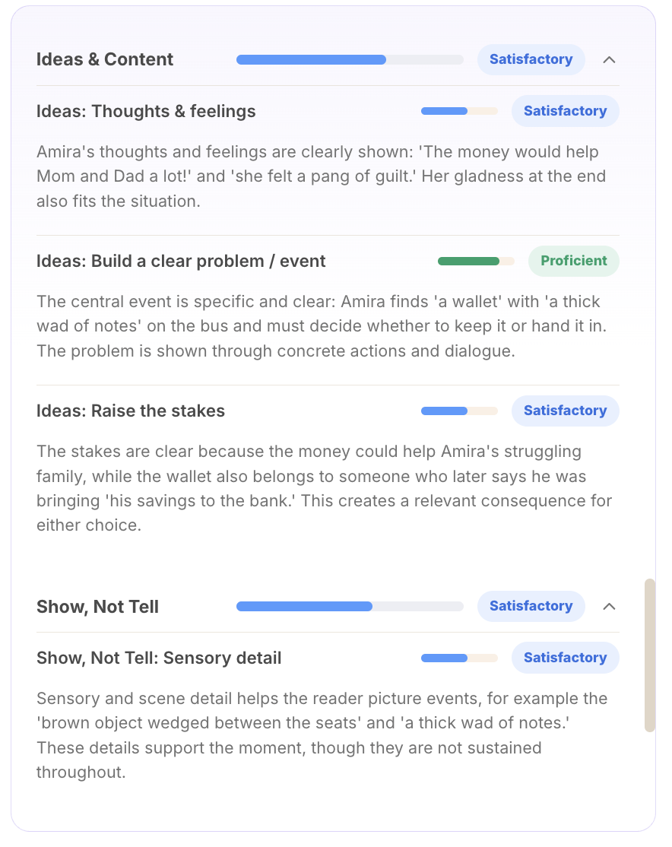Click the Ideas & Content Satisfactory badge

coord(531,59)
